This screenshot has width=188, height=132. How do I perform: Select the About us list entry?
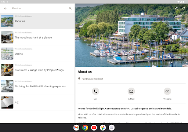tap(37, 21)
